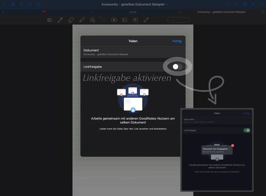Open the more options ellipsis menu
266x196 pixels.
pos(262,5)
